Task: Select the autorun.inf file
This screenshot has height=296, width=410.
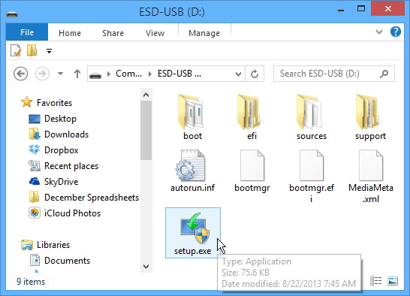Action: pyautogui.click(x=193, y=171)
